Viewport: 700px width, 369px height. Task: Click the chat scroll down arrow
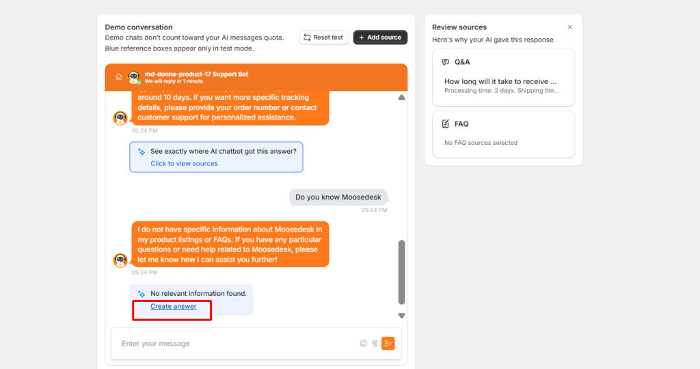click(x=401, y=316)
